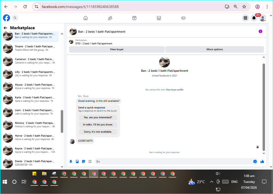The height and width of the screenshot is (194, 273).
Task: Open the emoji picker in message box
Action: (x=255, y=162)
